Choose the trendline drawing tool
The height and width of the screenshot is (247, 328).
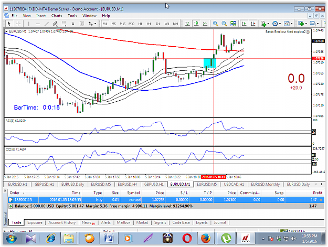tap(46, 24)
